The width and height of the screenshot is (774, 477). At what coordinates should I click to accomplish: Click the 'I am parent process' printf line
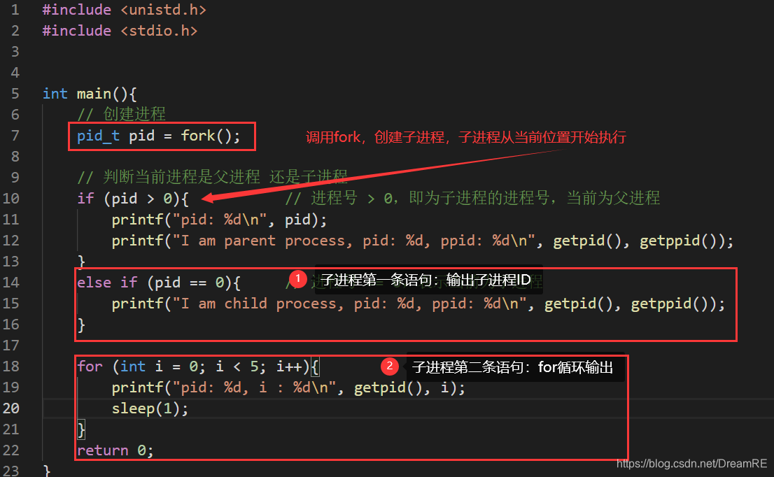click(x=423, y=241)
